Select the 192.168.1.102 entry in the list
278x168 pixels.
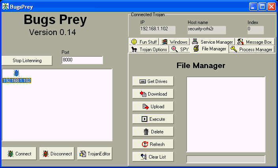17,81
